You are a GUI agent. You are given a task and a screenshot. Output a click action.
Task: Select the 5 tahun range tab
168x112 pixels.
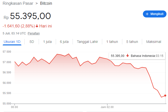click(x=132, y=42)
